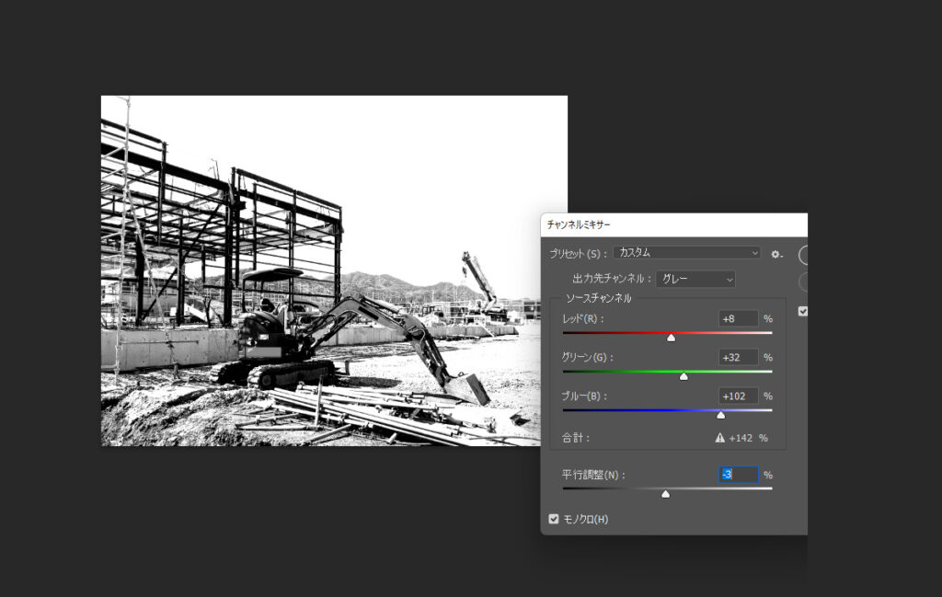The width and height of the screenshot is (942, 597).
Task: Toggle the モノクロ checkbox
Action: [554, 519]
